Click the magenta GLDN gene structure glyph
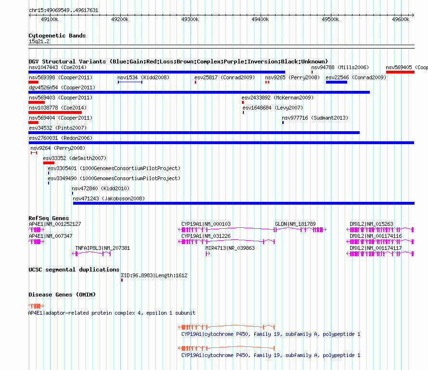The image size is (428, 370). (300, 230)
